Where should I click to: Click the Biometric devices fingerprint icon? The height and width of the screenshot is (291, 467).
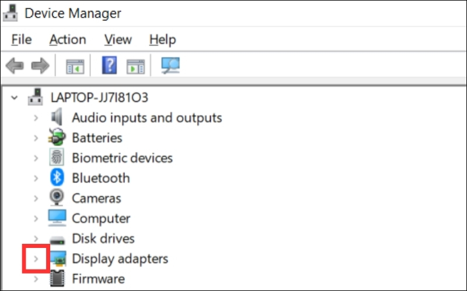point(57,157)
